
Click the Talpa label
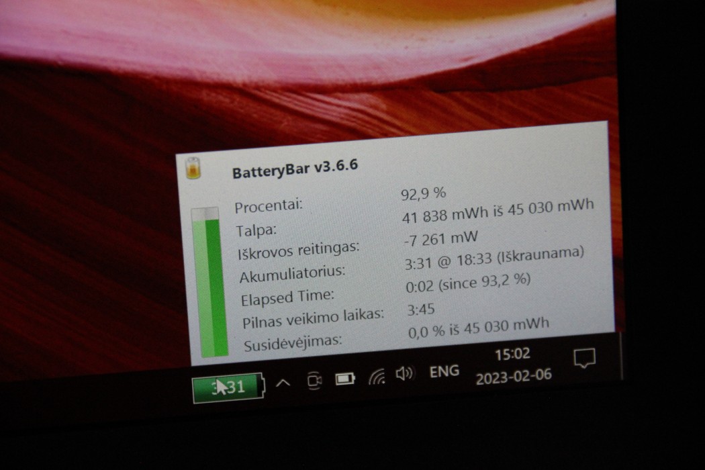pos(256,230)
